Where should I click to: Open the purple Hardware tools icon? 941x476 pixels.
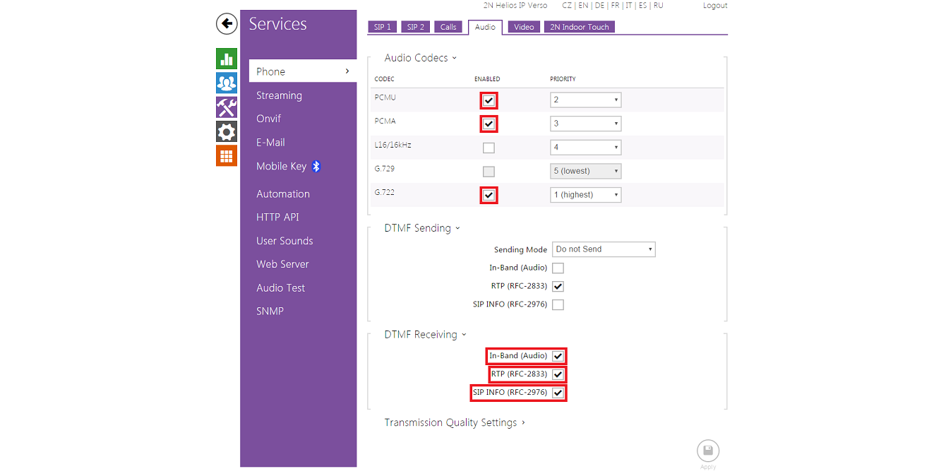pos(227,107)
